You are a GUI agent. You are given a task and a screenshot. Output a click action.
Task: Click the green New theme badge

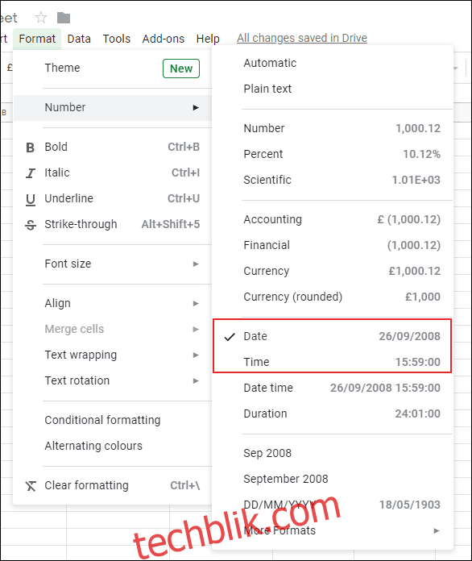coord(181,69)
